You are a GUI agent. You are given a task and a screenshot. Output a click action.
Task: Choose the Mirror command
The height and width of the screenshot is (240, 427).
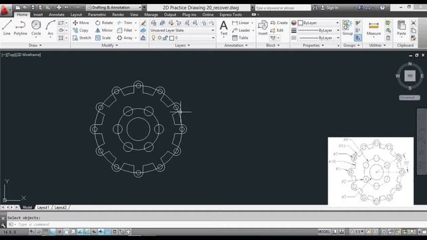(104, 31)
